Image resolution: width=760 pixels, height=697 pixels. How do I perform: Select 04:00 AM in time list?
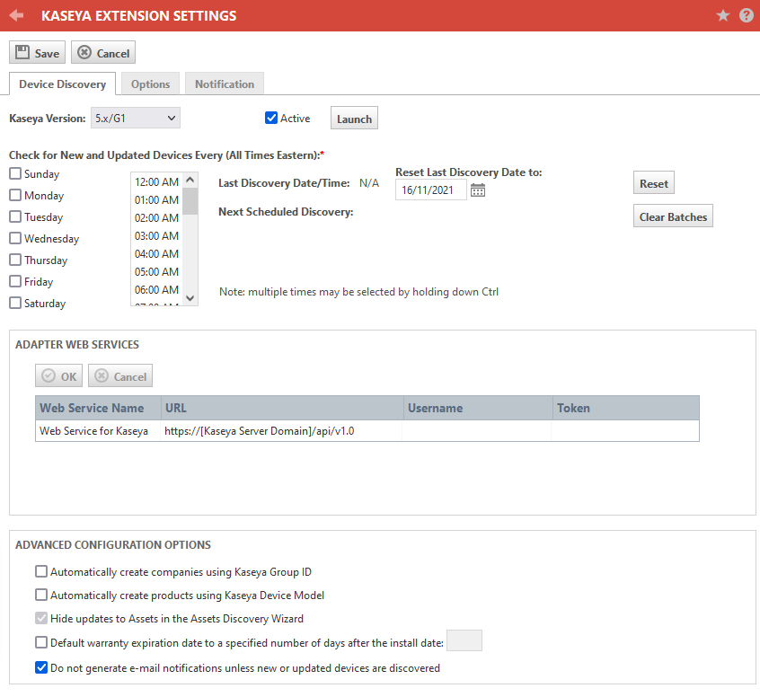pos(156,253)
